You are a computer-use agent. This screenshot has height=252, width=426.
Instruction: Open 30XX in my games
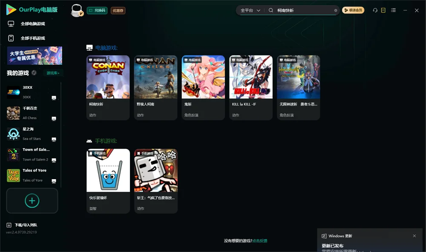point(32,92)
